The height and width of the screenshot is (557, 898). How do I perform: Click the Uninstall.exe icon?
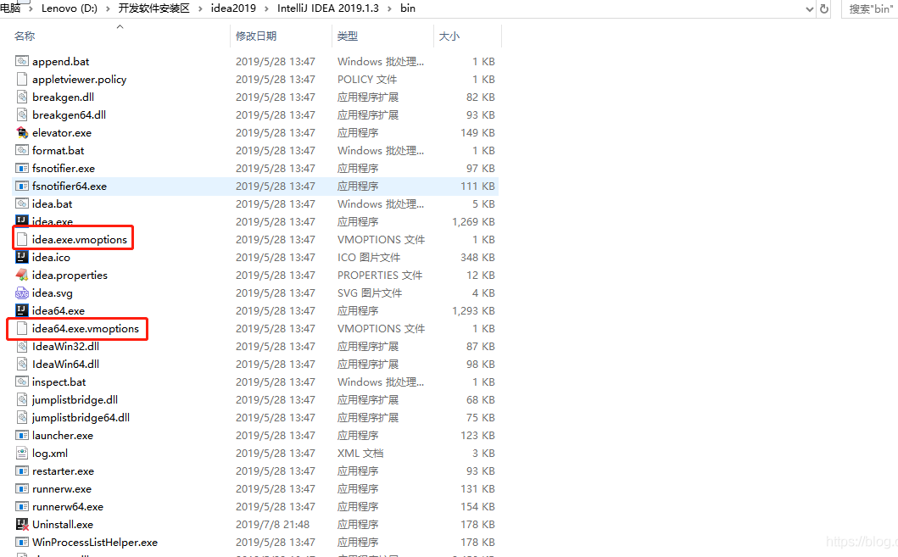(22, 525)
